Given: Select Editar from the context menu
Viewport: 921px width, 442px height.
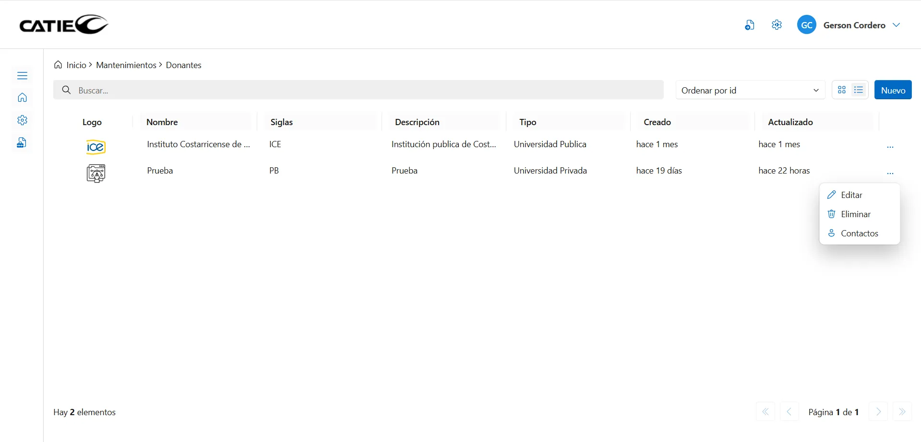Looking at the screenshot, I should [851, 195].
